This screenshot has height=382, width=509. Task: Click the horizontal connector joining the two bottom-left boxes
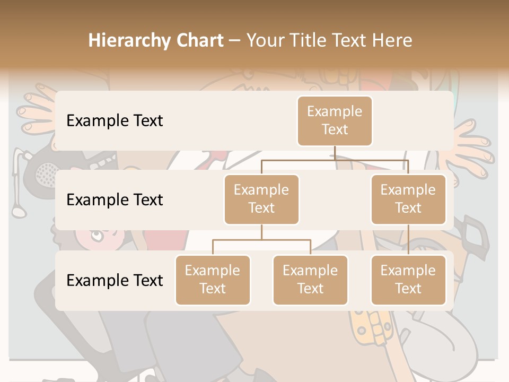click(x=261, y=240)
